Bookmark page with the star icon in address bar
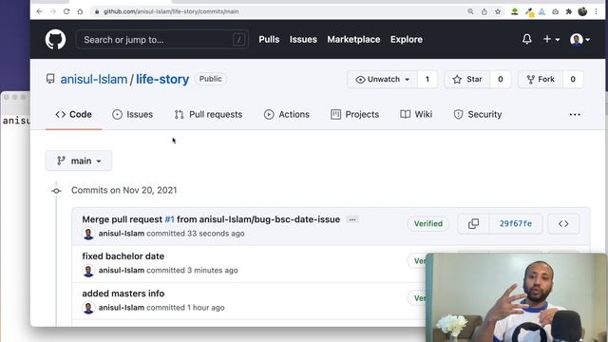The width and height of the screenshot is (608, 342). pos(498,11)
